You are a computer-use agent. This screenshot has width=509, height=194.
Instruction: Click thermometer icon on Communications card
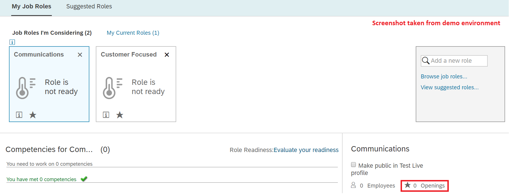click(x=26, y=88)
